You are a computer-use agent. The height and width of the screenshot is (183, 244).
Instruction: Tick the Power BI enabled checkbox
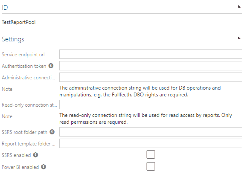pos(151,166)
